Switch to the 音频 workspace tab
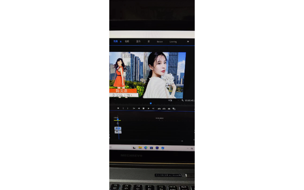 click(x=127, y=41)
